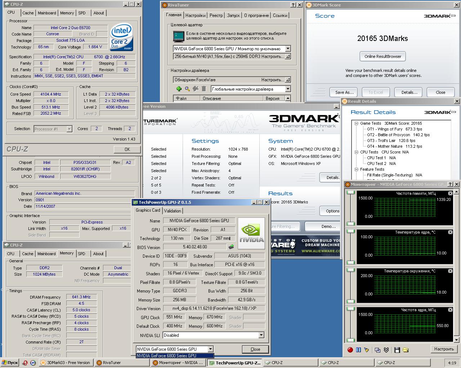Click the Описание column header
The height and width of the screenshot is (368, 461).
pyautogui.click(x=232, y=98)
